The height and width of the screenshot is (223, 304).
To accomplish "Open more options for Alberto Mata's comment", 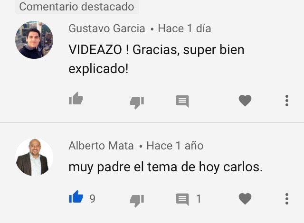I will [x=287, y=199].
